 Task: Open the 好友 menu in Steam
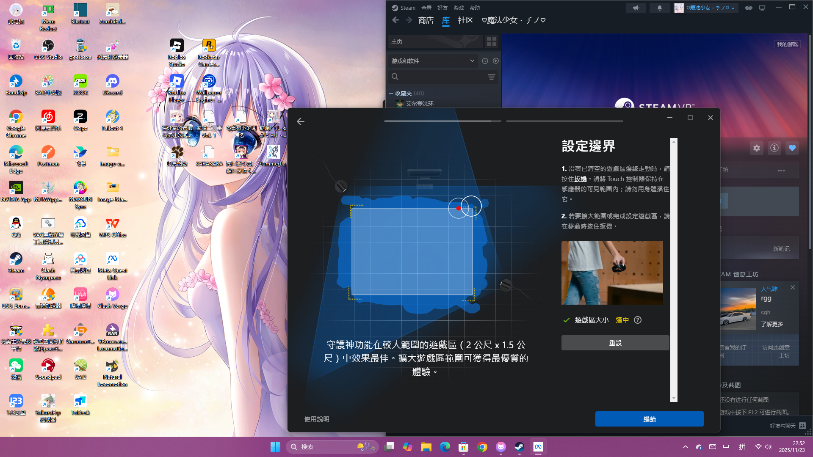(x=442, y=8)
